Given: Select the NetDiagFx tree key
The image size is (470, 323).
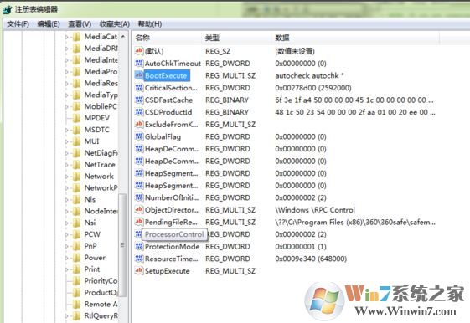Looking at the screenshot, I should click(101, 153).
